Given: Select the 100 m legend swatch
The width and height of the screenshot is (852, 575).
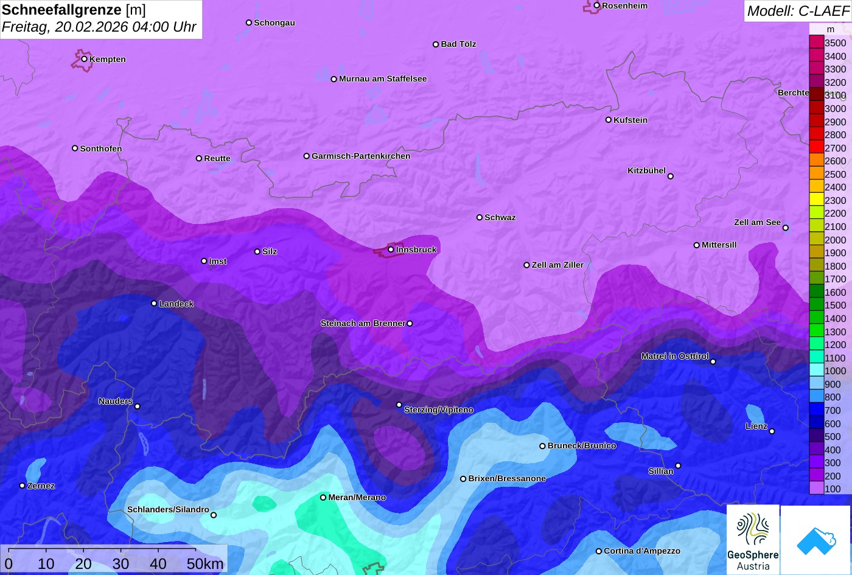Looking at the screenshot, I should click(817, 489).
